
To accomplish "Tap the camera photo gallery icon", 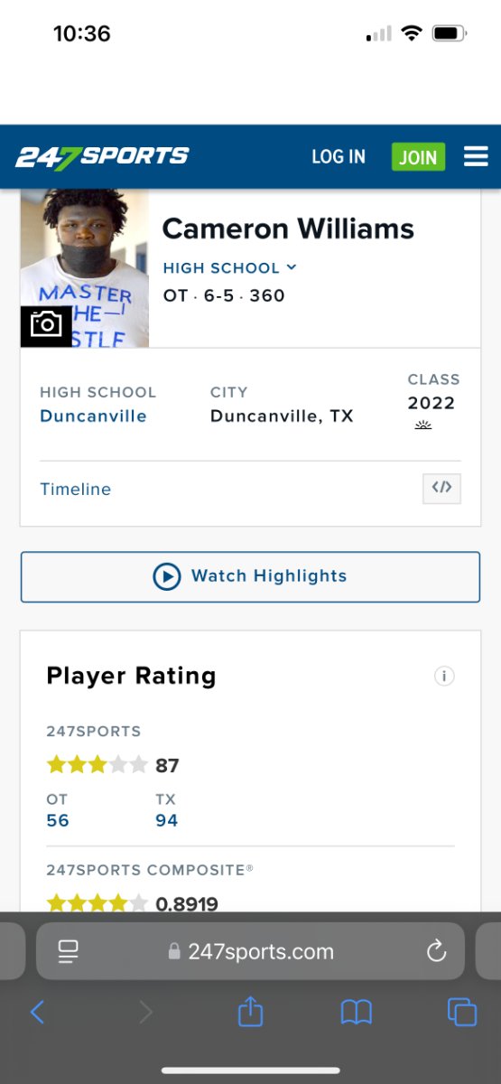I will pos(46,325).
